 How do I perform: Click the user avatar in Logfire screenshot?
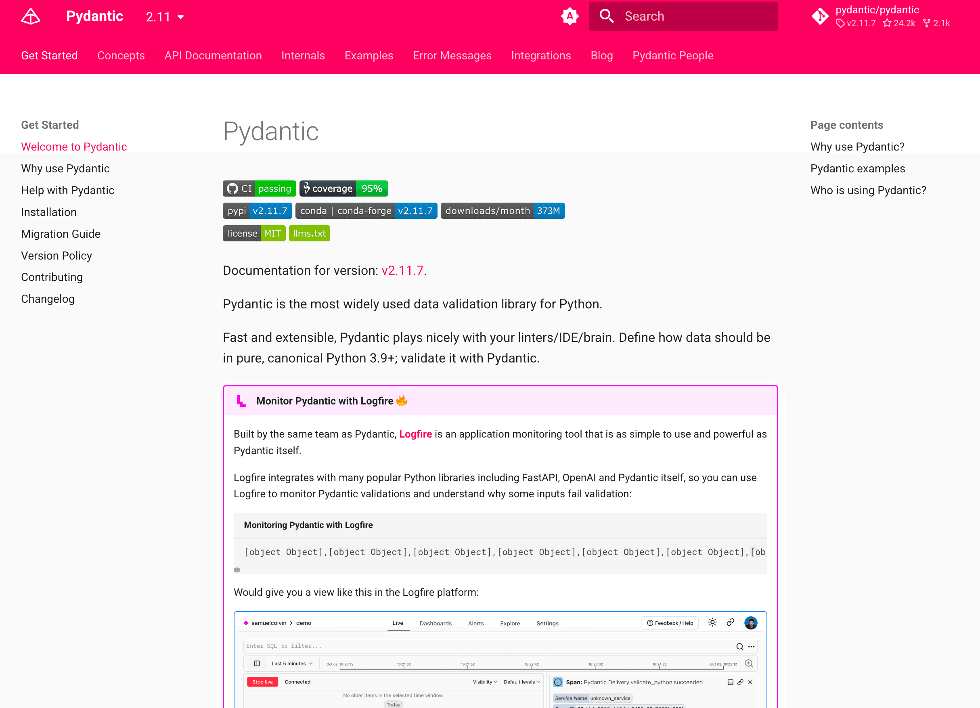[x=751, y=623]
